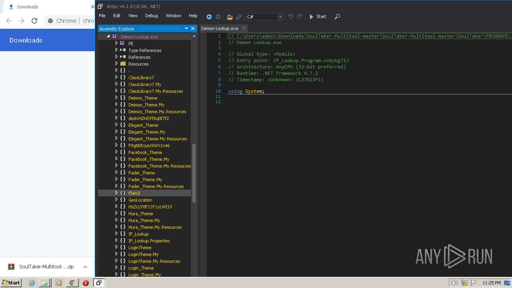Image resolution: width=512 pixels, height=288 pixels.
Task: Select deslvHZHZ9Tbq0f7fZ namespace
Action: (x=148, y=118)
